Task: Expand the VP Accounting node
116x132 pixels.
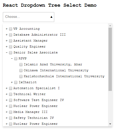Action: coord(7,29)
